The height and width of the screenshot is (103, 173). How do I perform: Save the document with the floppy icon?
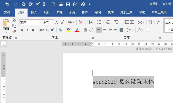tap(68, 4)
